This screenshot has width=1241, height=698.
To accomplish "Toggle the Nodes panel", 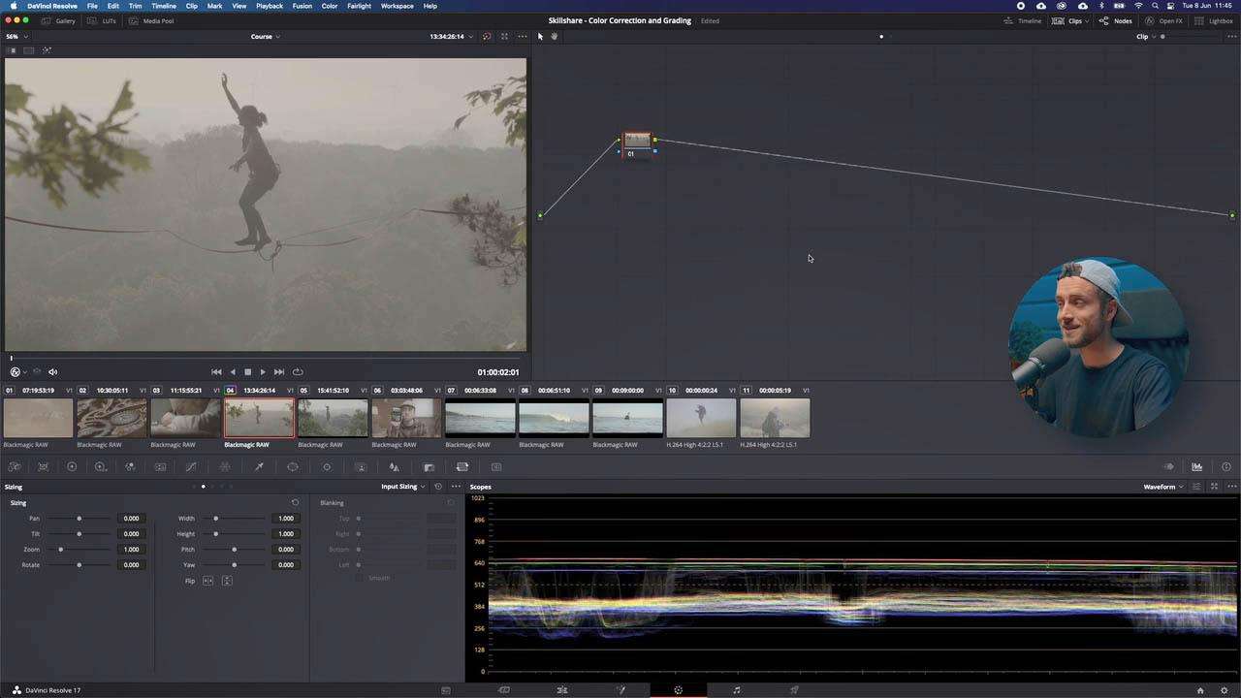I will click(x=1116, y=20).
